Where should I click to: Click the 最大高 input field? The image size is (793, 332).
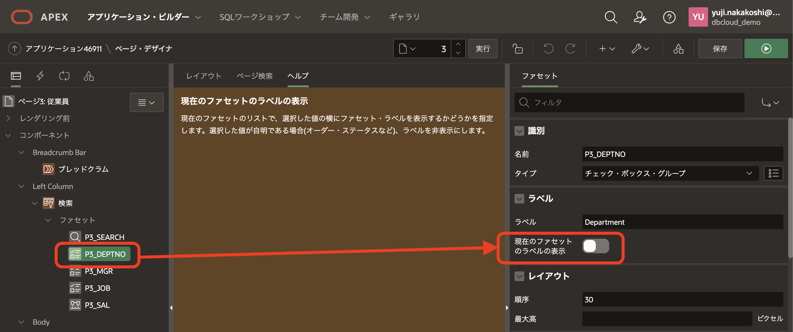(667, 319)
